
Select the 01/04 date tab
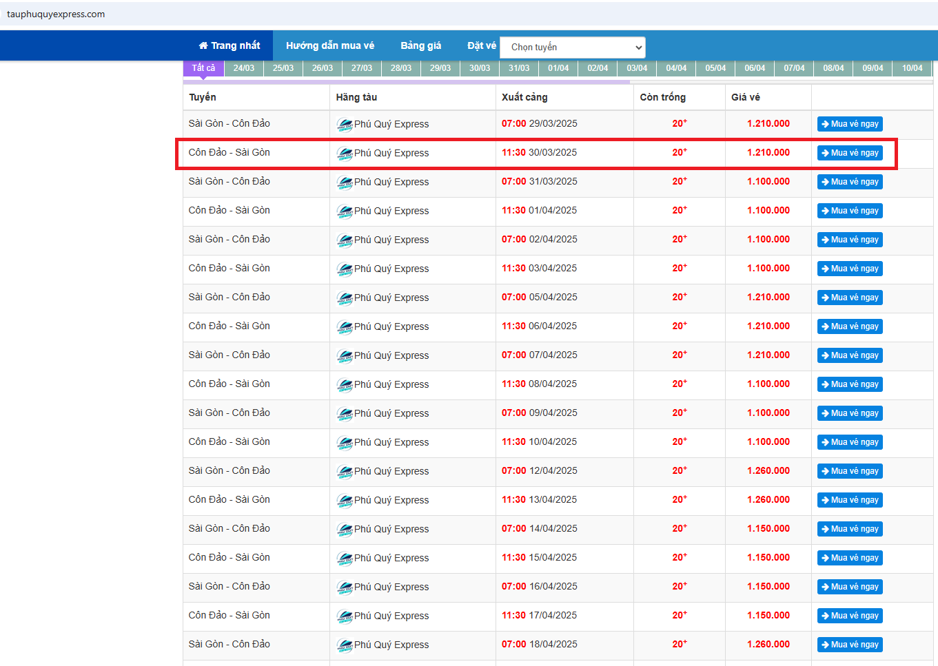tap(558, 68)
